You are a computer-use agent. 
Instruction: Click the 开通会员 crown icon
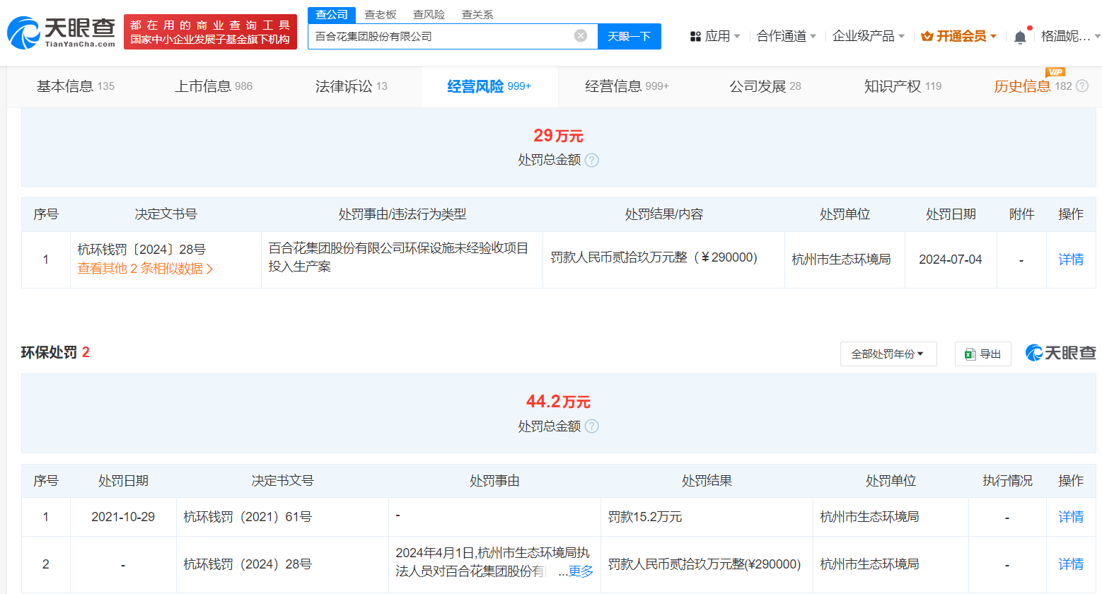pos(927,36)
